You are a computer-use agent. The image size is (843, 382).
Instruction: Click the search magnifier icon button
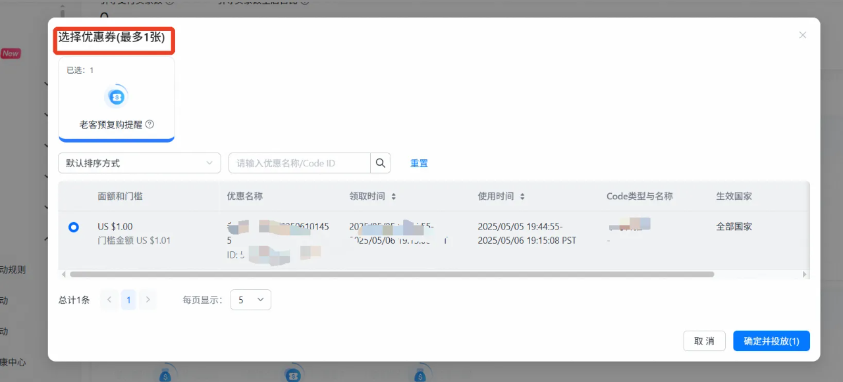coord(381,163)
